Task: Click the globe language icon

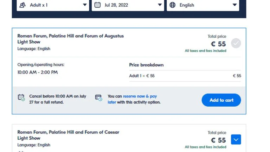Action: 172,5
